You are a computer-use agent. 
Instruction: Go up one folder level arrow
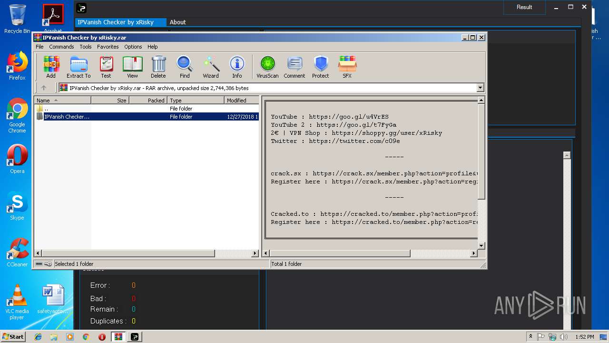coord(44,88)
